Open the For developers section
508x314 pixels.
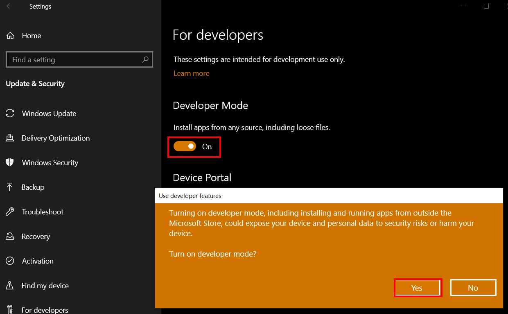[x=45, y=309]
